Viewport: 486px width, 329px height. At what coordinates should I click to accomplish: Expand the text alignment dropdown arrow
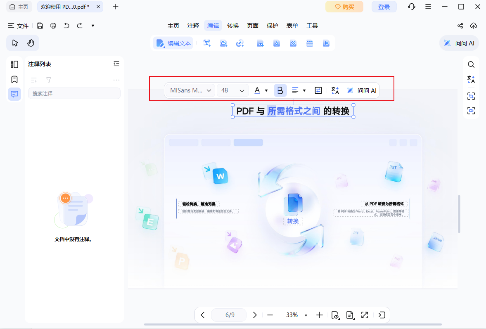(304, 90)
